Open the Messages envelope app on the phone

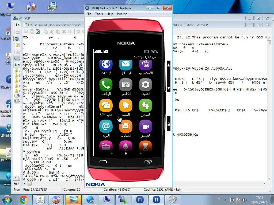tap(126, 65)
